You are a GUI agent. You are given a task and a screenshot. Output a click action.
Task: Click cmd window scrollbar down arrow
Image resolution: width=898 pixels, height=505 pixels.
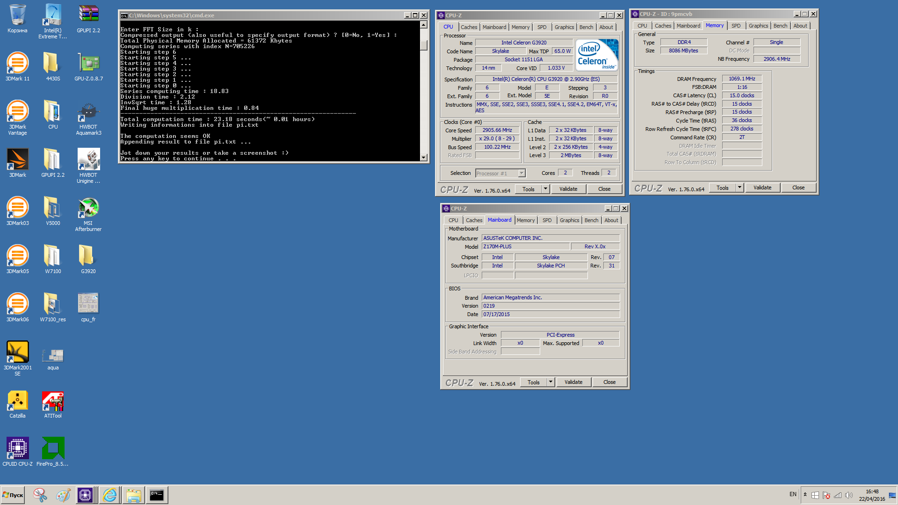[x=423, y=158]
